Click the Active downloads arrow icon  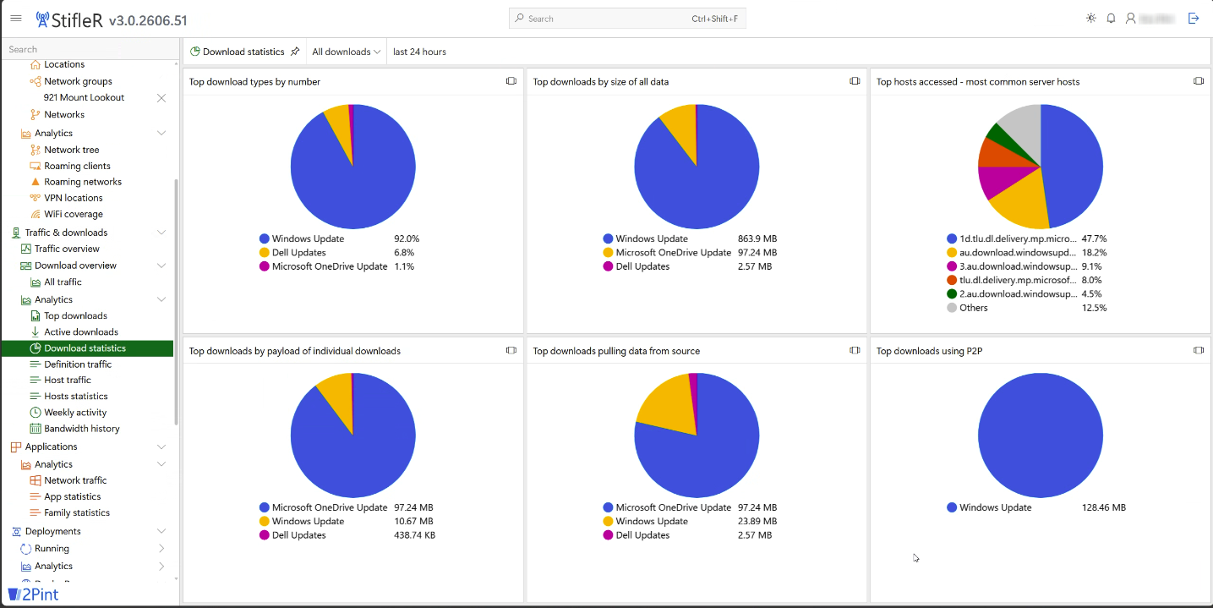[36, 332]
